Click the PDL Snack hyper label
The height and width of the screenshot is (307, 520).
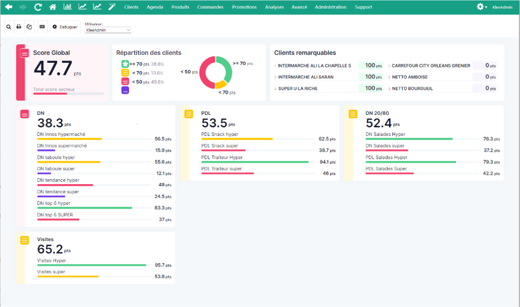coord(220,134)
